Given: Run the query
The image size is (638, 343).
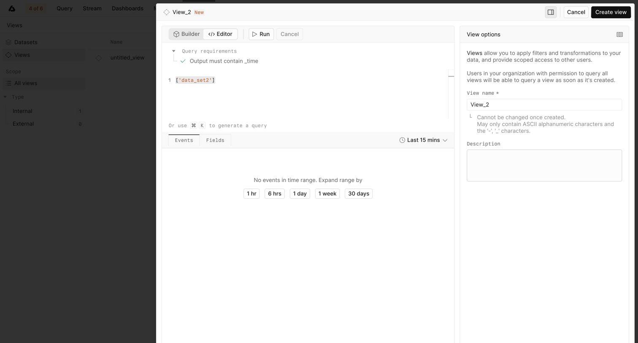Looking at the screenshot, I should [x=261, y=34].
